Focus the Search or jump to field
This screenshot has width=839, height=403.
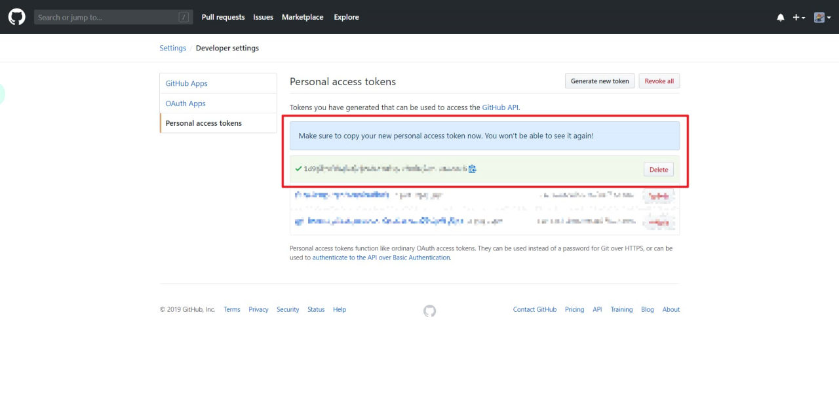tap(108, 17)
